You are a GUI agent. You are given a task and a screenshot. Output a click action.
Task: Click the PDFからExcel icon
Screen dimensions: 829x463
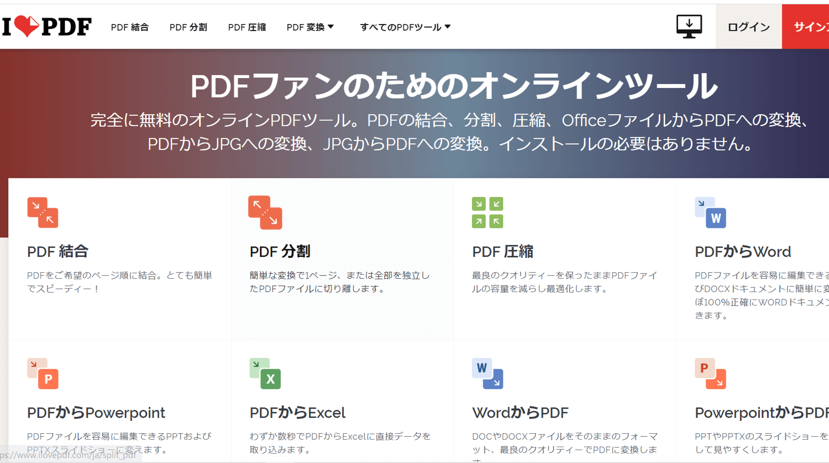coord(265,374)
